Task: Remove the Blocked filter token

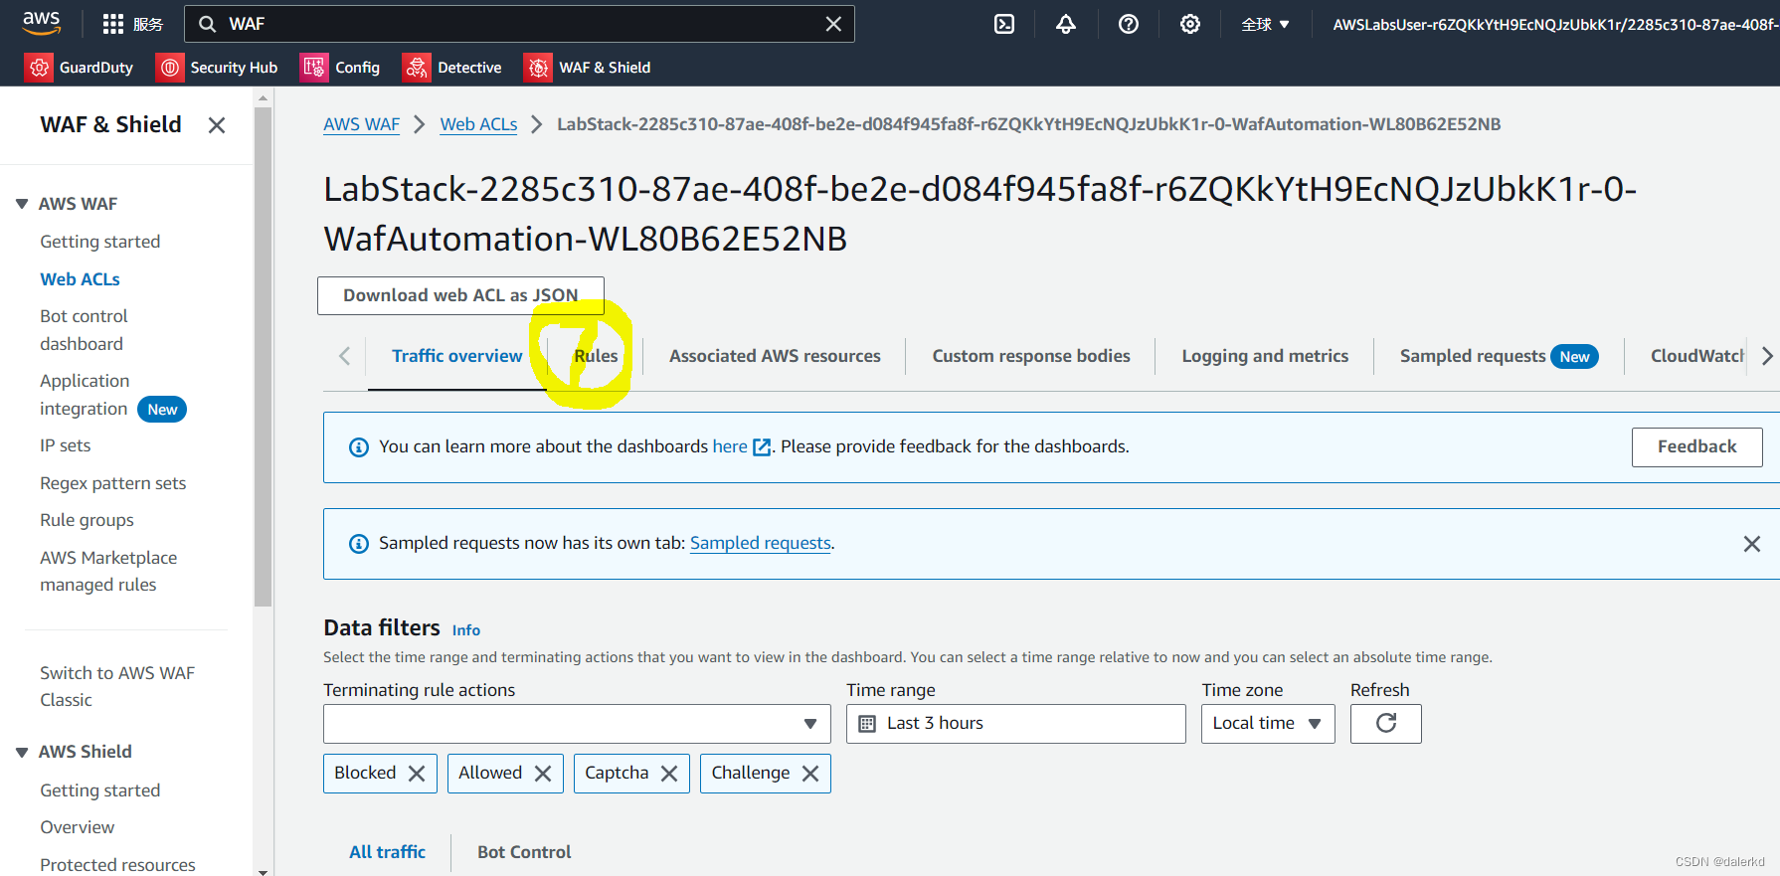Action: [417, 774]
